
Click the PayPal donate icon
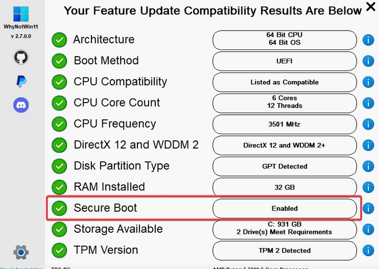(x=21, y=81)
